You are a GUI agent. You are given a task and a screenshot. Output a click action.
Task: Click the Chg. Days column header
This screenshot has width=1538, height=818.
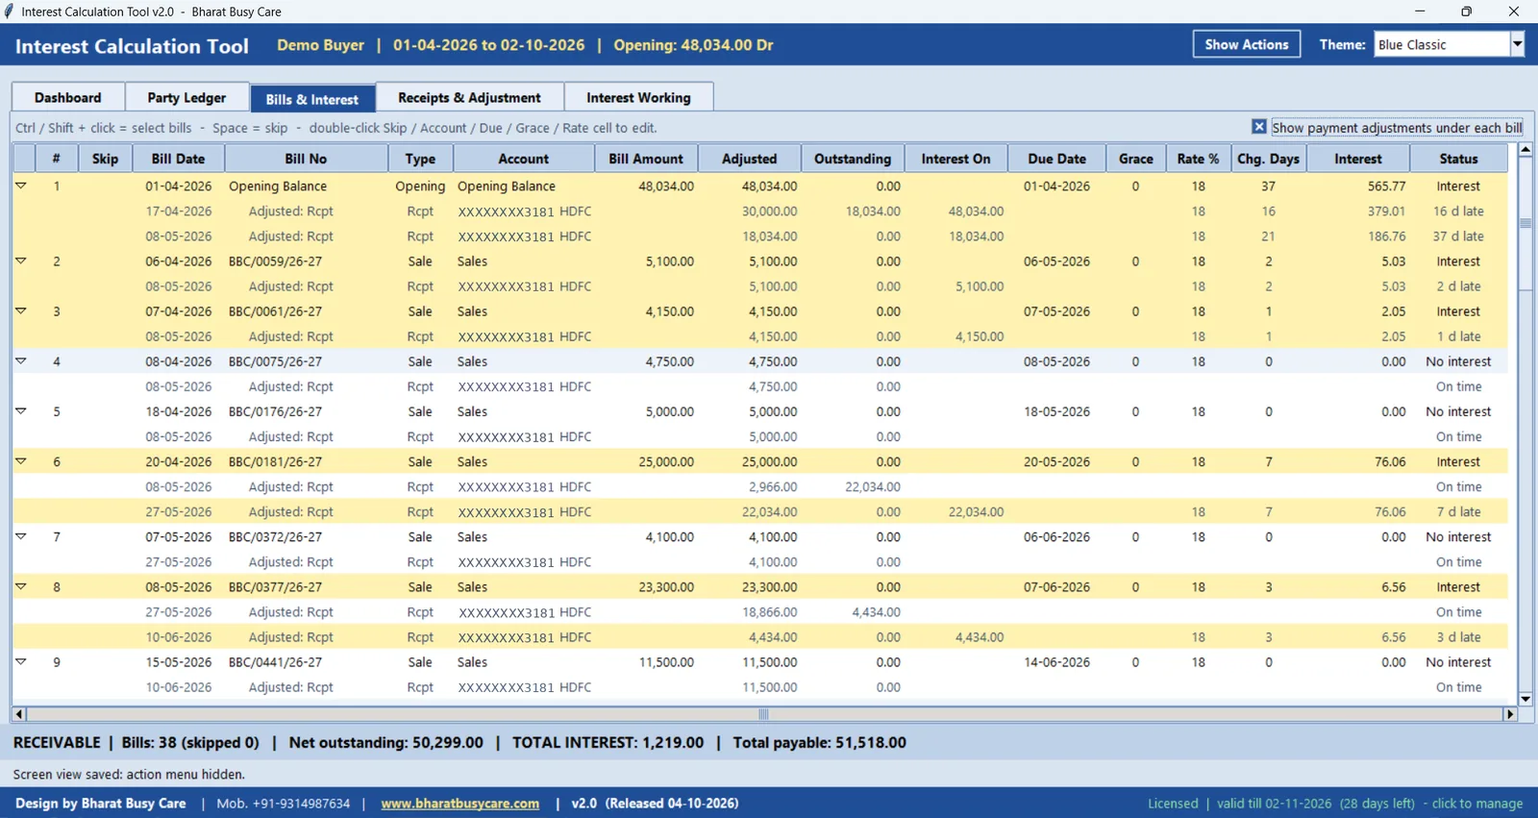click(x=1268, y=159)
